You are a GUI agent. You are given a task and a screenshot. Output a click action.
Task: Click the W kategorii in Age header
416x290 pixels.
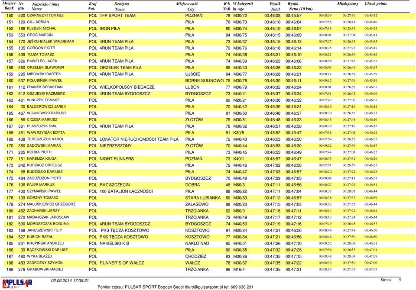tap(243, 6)
